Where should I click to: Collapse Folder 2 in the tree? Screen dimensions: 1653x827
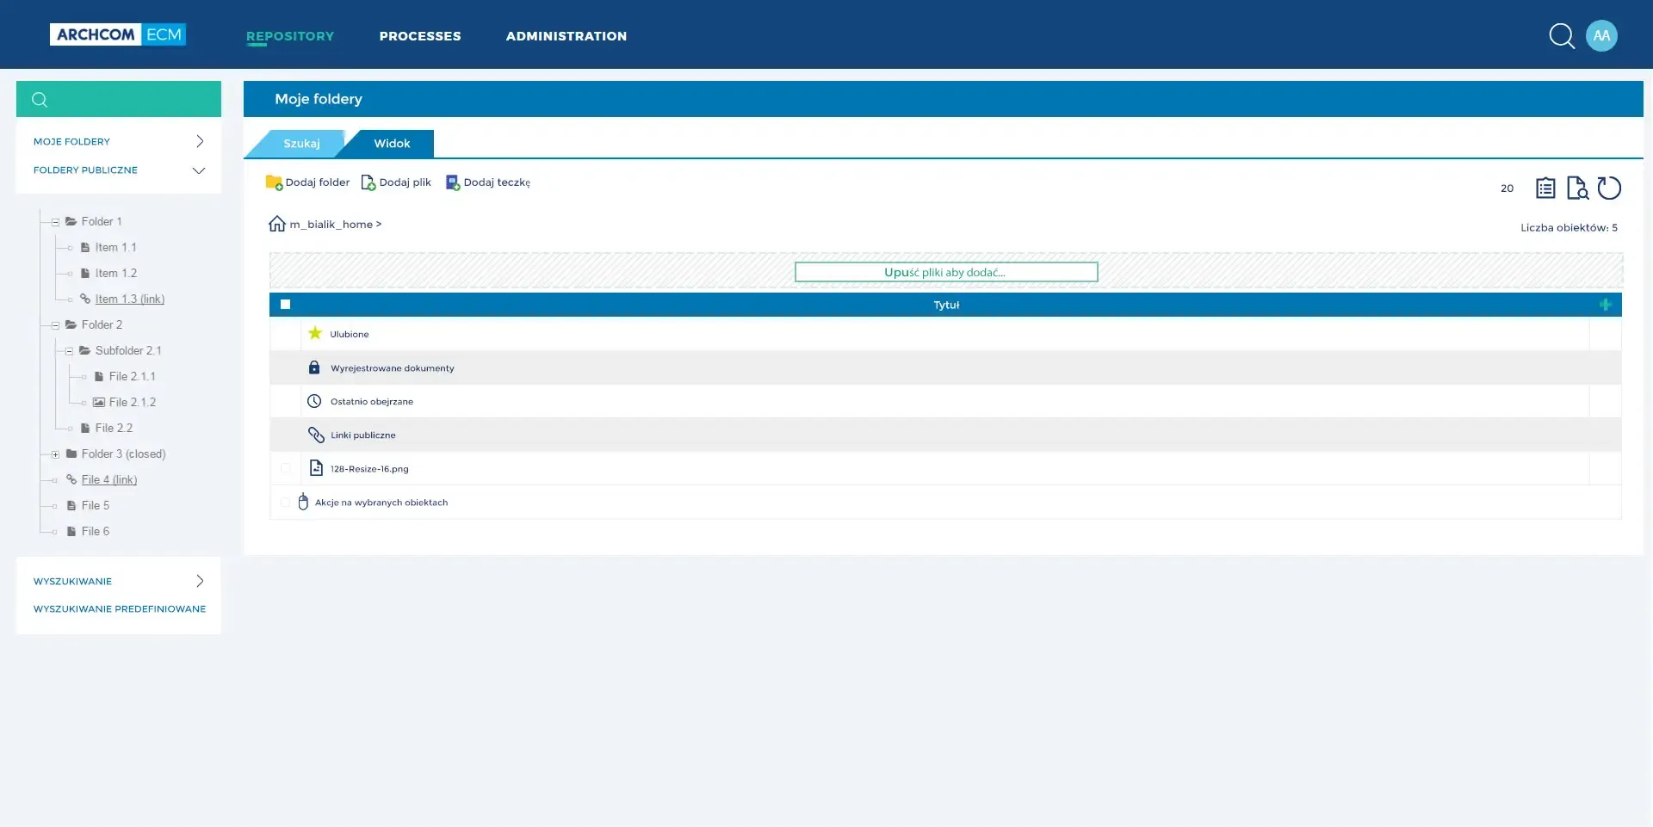click(55, 325)
